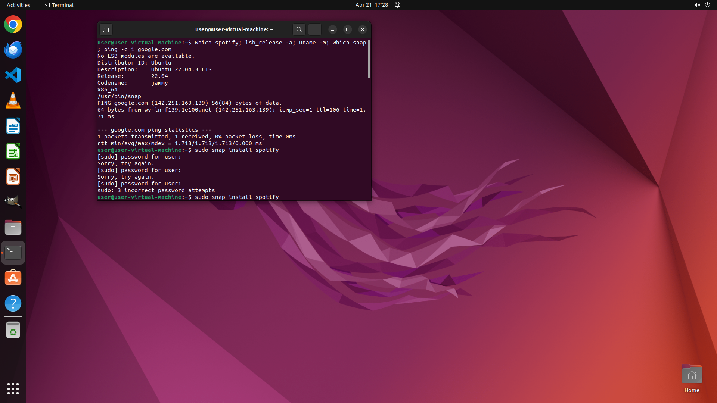
Task: Open LibreOffice Writer
Action: pos(13,126)
